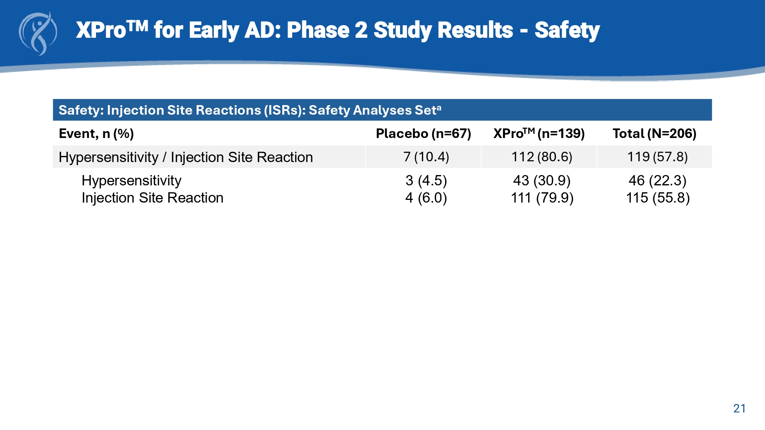This screenshot has height=430, width=765.
Task: Click the company logo in the header
Action: [38, 33]
